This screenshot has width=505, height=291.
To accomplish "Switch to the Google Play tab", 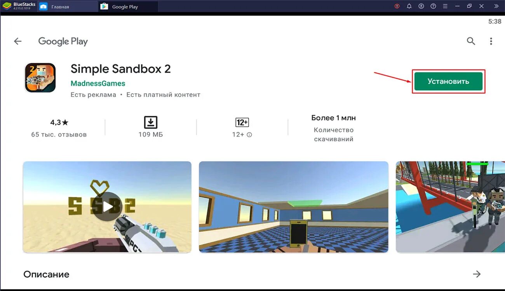I will (124, 6).
